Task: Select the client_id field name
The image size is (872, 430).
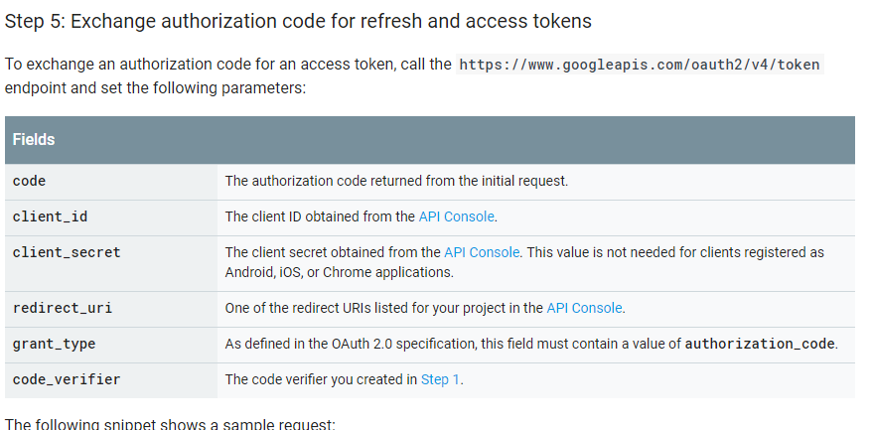Action: pyautogui.click(x=51, y=216)
